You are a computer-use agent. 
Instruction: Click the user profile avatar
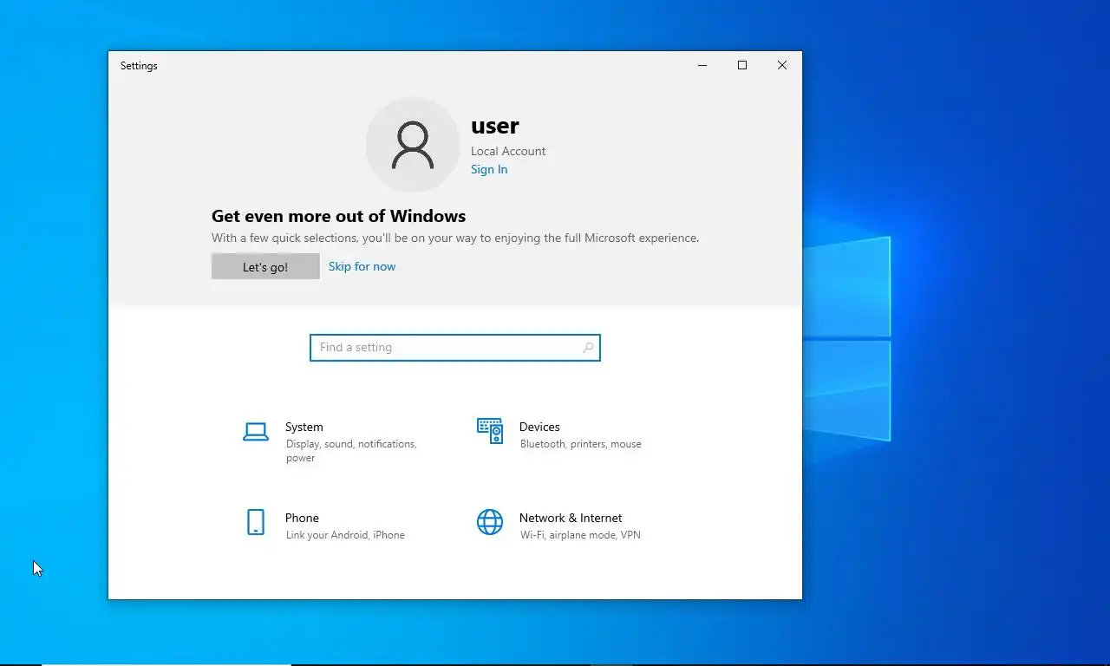coord(413,145)
